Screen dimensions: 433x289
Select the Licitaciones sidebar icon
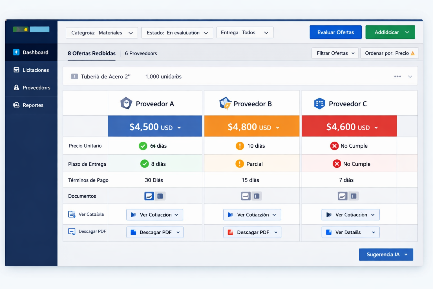point(16,70)
